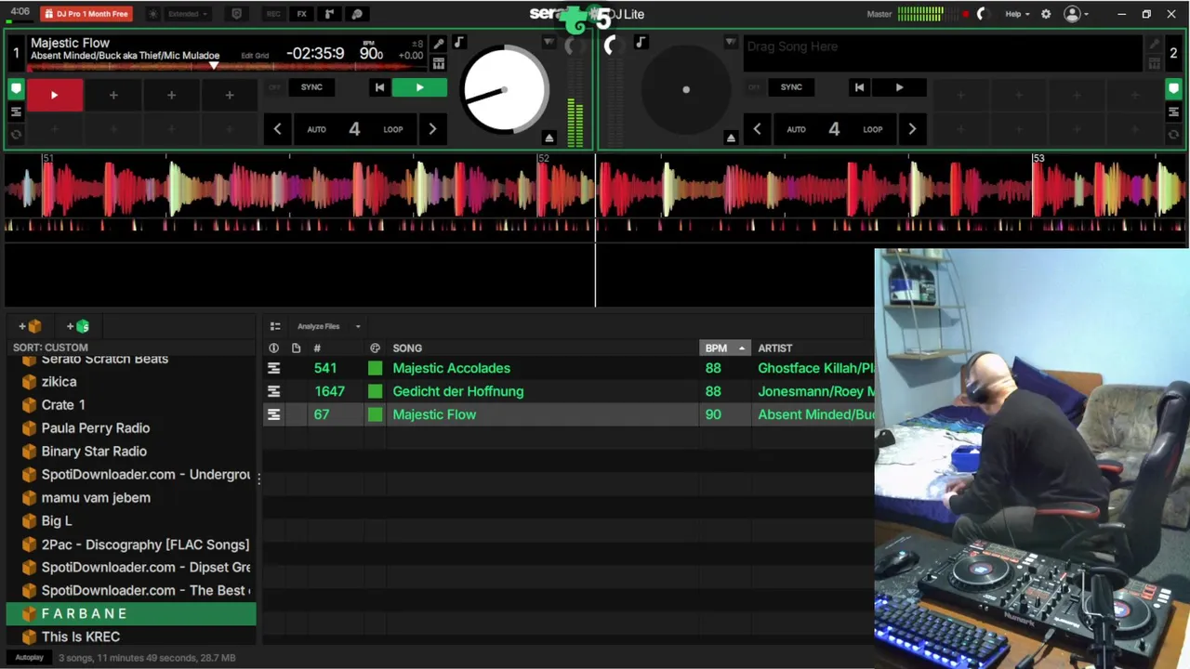Viewport: 1190px width, 669px height.
Task: Click the headphone cue mix icon
Action: (x=357, y=14)
